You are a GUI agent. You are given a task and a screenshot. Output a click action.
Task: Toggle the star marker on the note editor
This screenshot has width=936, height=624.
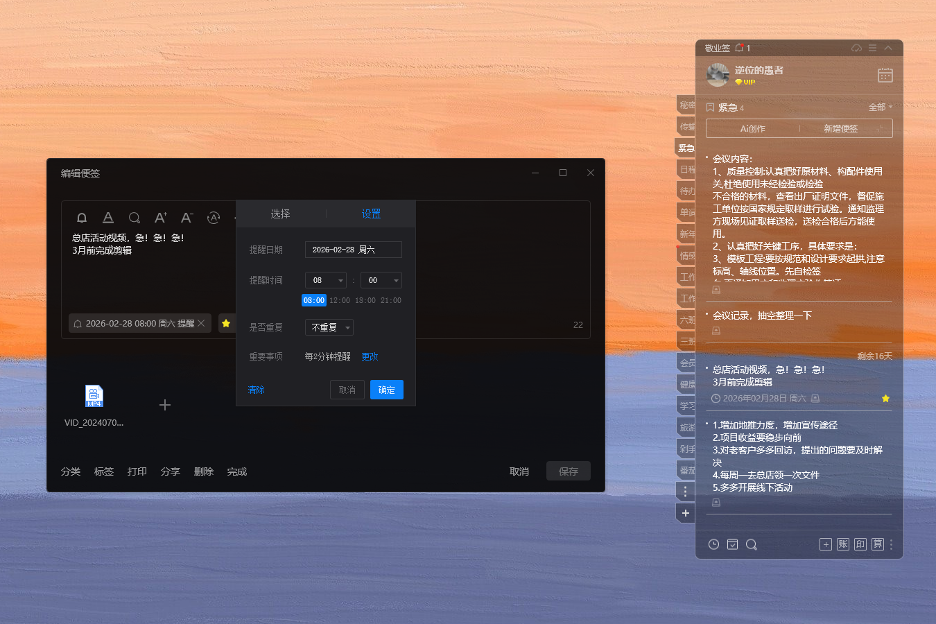tap(225, 323)
